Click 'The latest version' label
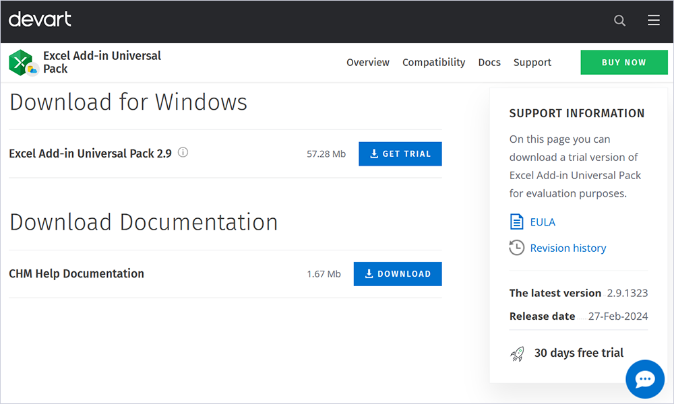 [x=555, y=293]
